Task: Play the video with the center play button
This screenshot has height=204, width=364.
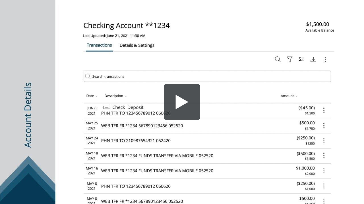Action: point(182,102)
